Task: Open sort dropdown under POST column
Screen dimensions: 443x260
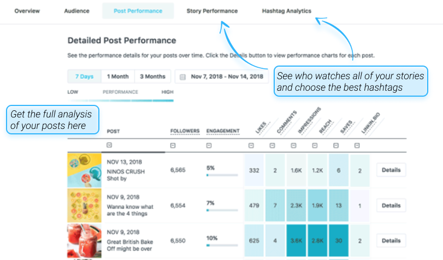Action: click(x=109, y=145)
